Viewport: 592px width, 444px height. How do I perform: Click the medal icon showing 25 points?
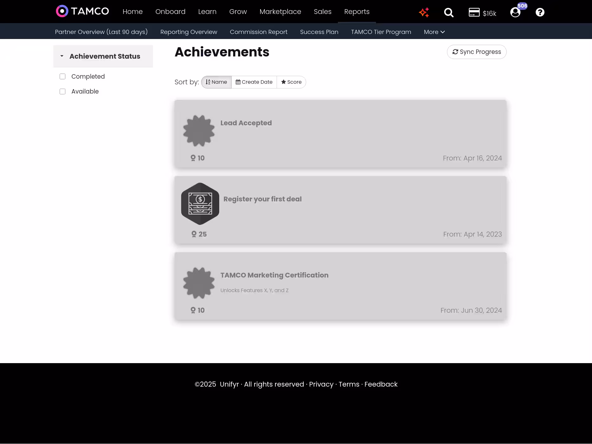[194, 234]
